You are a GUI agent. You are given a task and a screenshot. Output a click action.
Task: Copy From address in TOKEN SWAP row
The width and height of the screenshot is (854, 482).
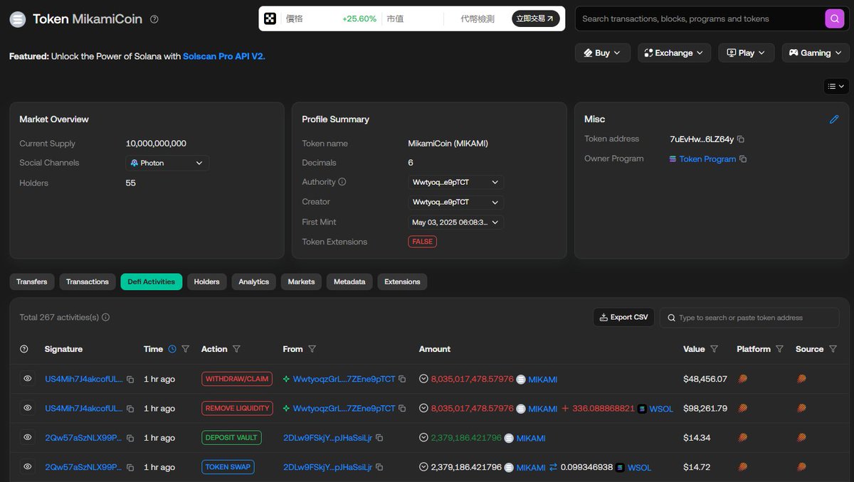(x=379, y=467)
